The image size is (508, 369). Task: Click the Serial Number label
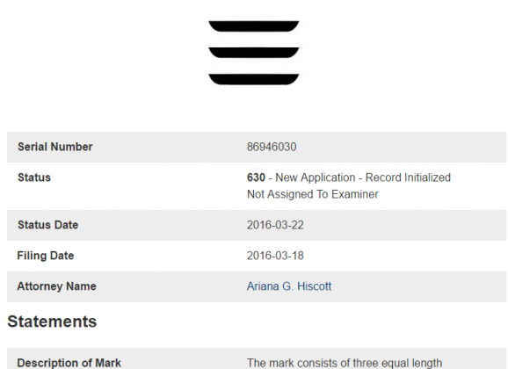55,147
